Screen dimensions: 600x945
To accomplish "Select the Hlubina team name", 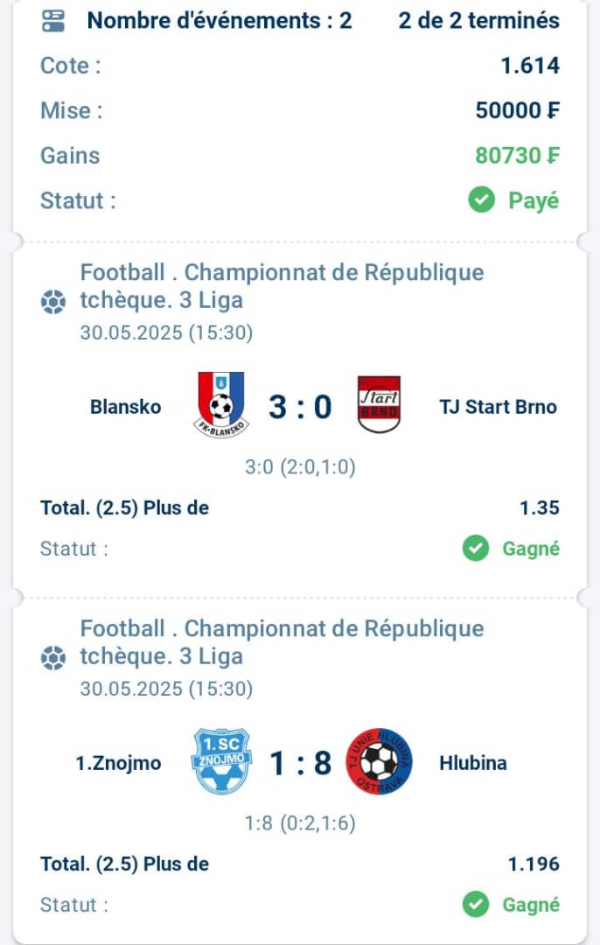I will coord(473,763).
